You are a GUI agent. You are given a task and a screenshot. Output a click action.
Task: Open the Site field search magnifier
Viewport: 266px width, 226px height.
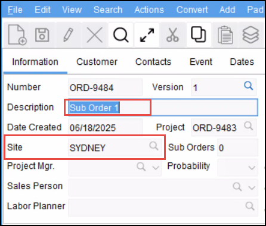pos(154,146)
